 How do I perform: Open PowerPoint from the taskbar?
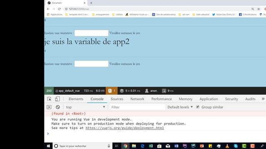pyautogui.click(x=202, y=146)
